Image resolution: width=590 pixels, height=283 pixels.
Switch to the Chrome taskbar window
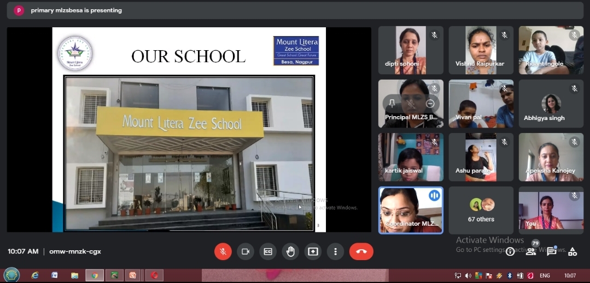click(x=95, y=275)
